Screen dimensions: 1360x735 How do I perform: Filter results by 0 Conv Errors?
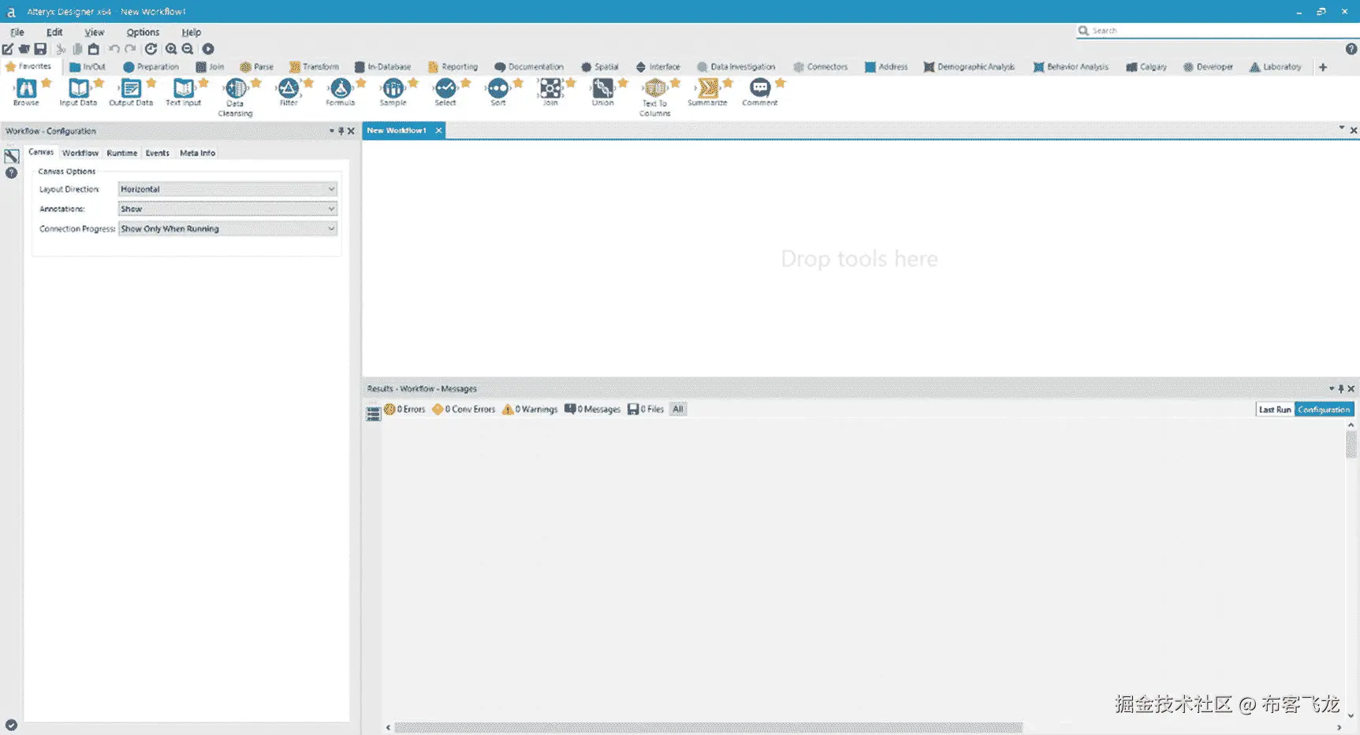coord(464,410)
